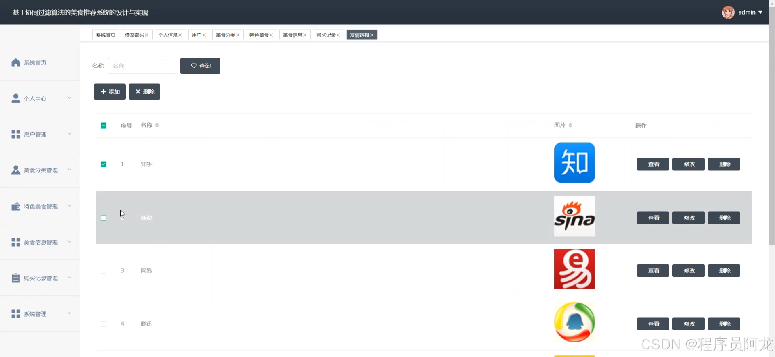
Task: Close the 个人信息 tab
Action: tap(180, 35)
